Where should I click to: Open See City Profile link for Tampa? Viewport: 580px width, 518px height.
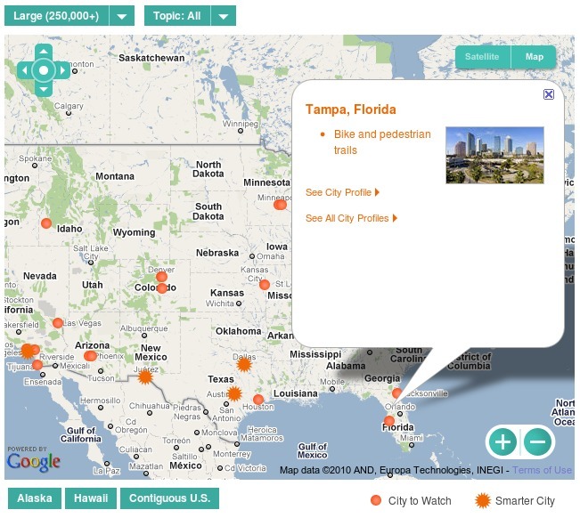point(342,192)
